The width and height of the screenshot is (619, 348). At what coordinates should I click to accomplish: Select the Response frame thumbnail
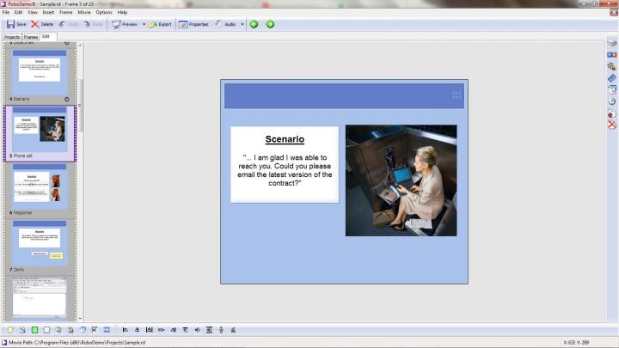click(40, 186)
